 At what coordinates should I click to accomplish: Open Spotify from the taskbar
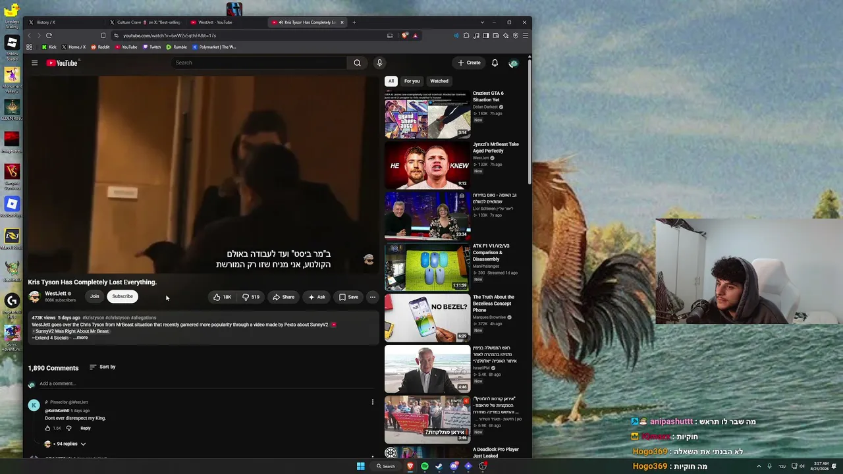[425, 466]
